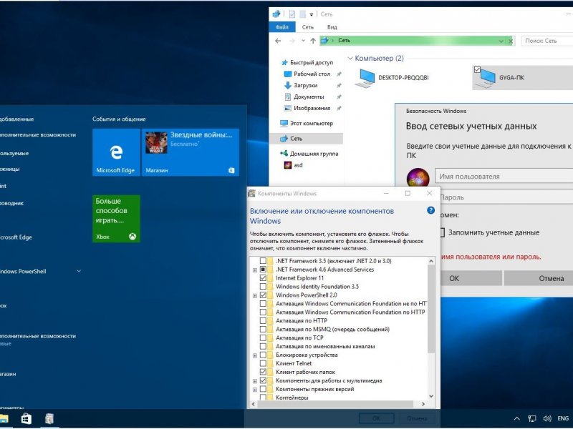
Task: Uncheck Windows PowerShell 2.0 component
Action: pos(263,295)
